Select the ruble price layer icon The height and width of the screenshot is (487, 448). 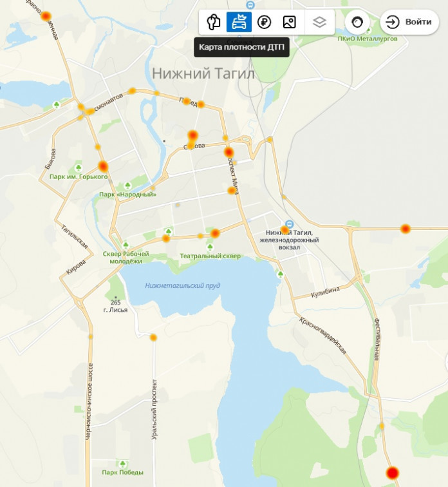pos(264,22)
